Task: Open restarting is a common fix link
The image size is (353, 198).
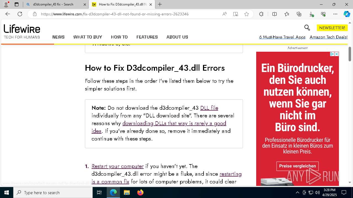Action: pos(231,174)
